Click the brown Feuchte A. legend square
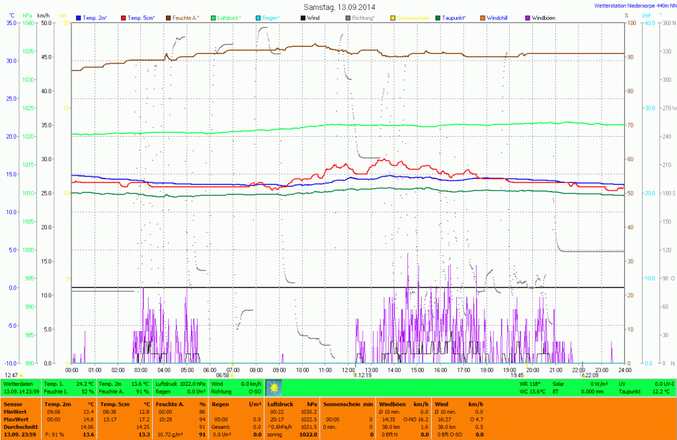This screenshot has height=440, width=677. click(x=169, y=17)
